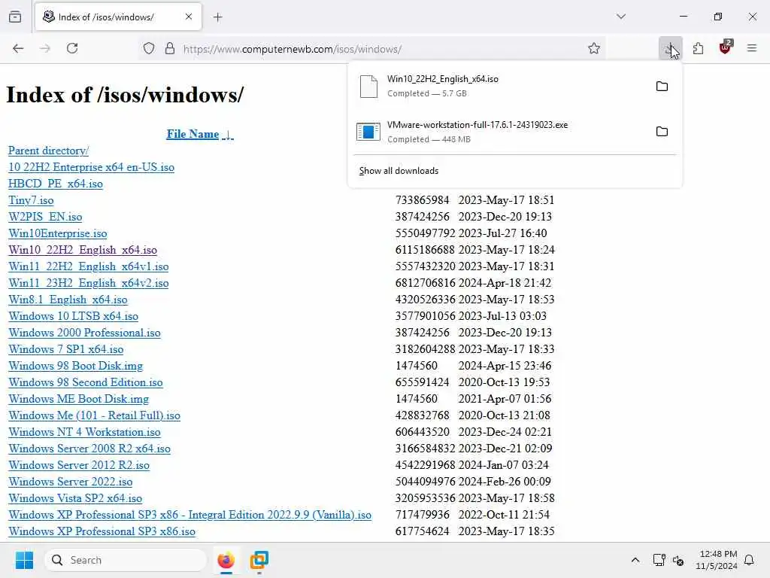Open a new tab
Screen dimensions: 770x578
(218, 17)
